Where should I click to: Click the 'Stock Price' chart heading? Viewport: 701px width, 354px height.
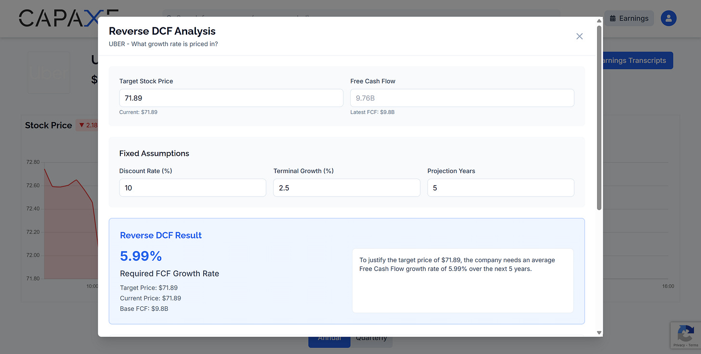click(49, 125)
